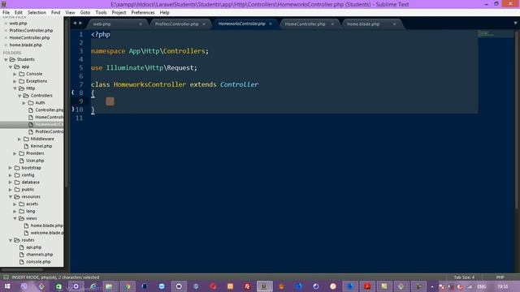
Task: Expand the database folder
Action: (x=11, y=182)
